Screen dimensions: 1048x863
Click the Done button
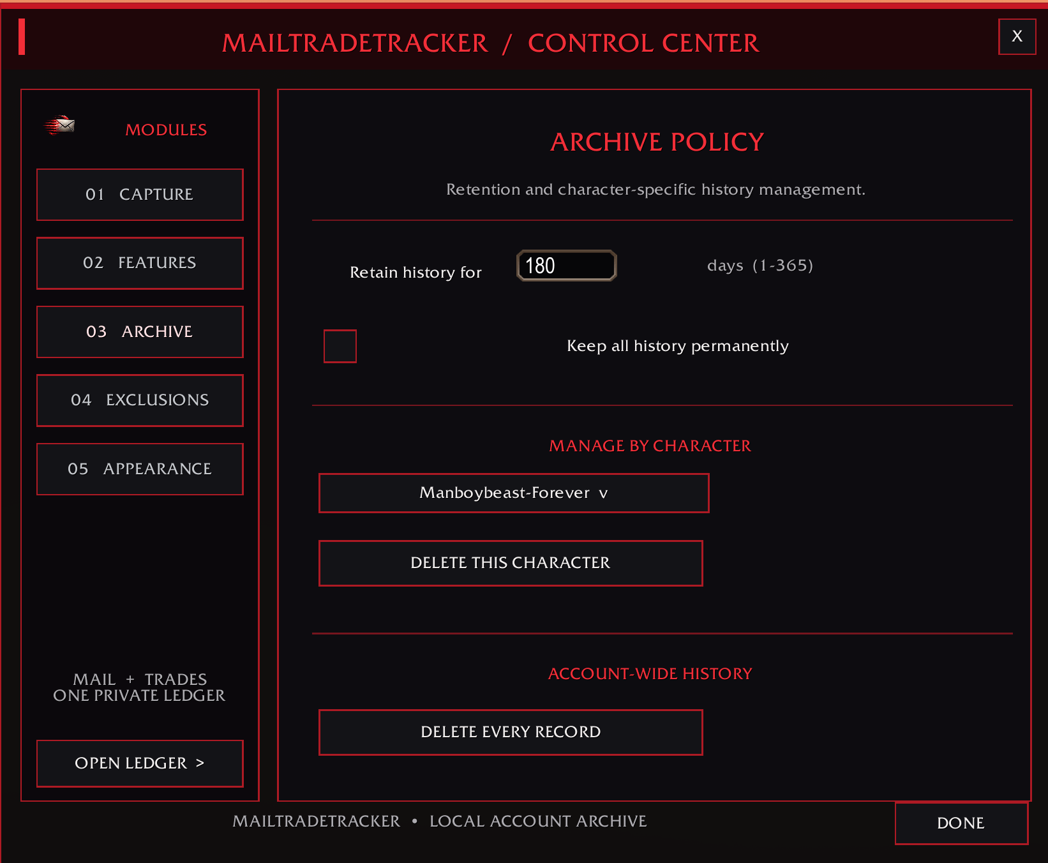961,823
